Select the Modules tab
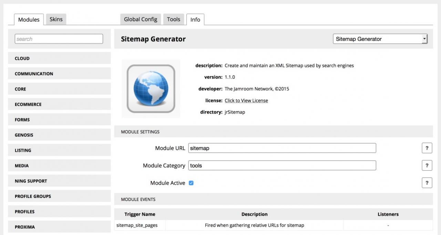 (29, 20)
